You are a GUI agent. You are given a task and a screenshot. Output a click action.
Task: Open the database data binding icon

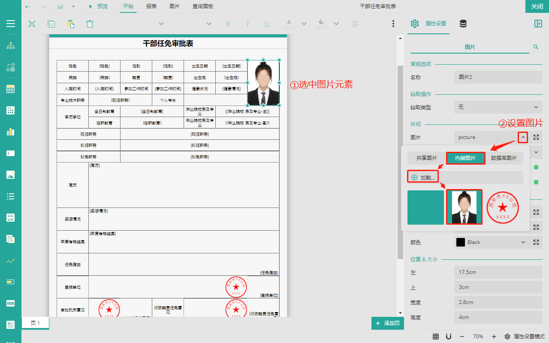(x=463, y=24)
